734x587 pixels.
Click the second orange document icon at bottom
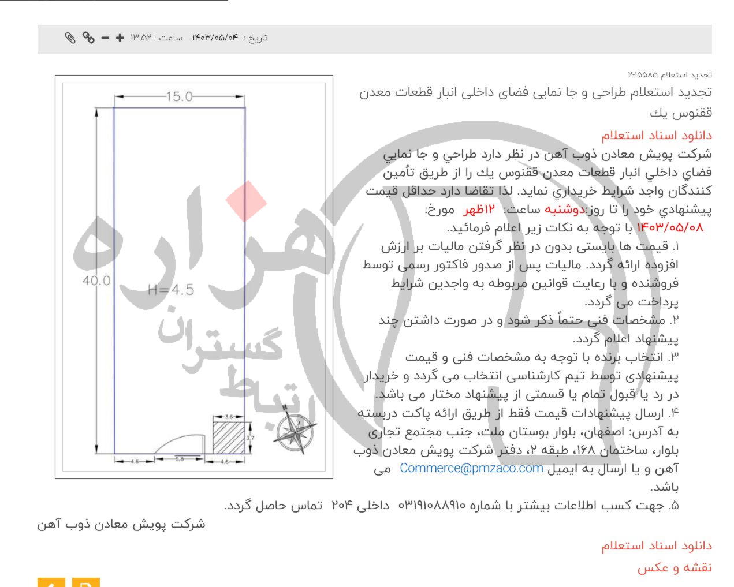(85, 583)
